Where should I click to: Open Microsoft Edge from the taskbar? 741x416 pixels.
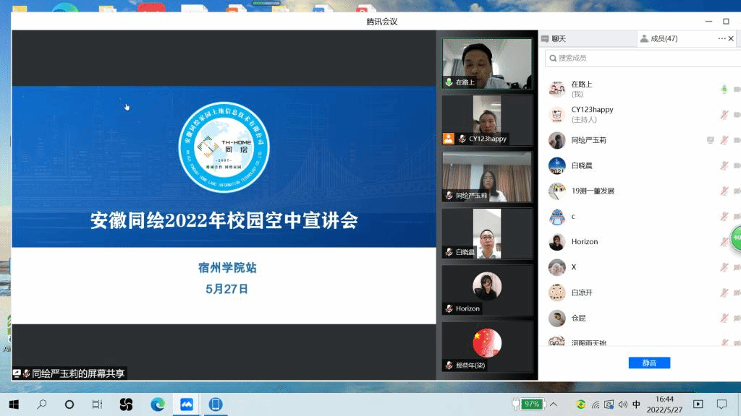point(157,404)
